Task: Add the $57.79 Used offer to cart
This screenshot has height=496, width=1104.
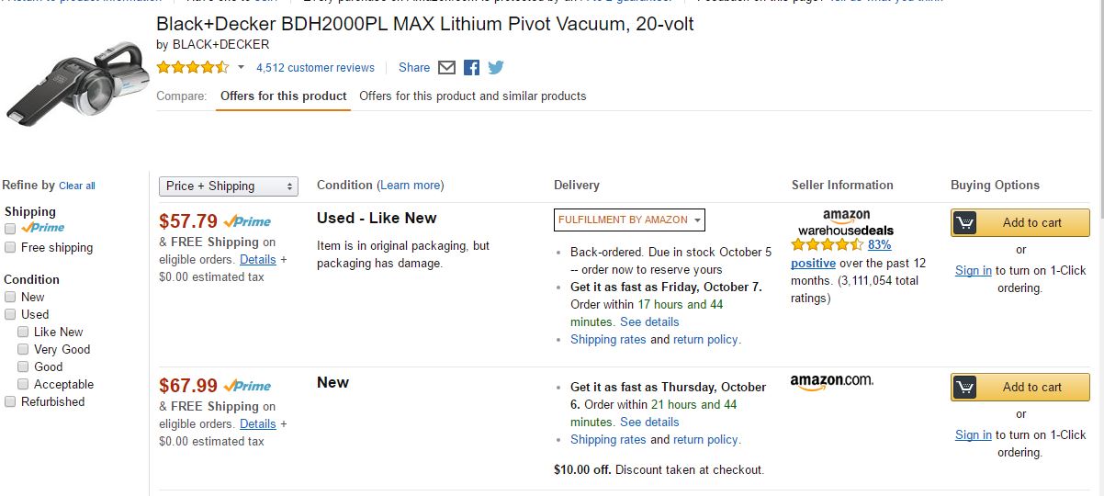Action: (1020, 222)
